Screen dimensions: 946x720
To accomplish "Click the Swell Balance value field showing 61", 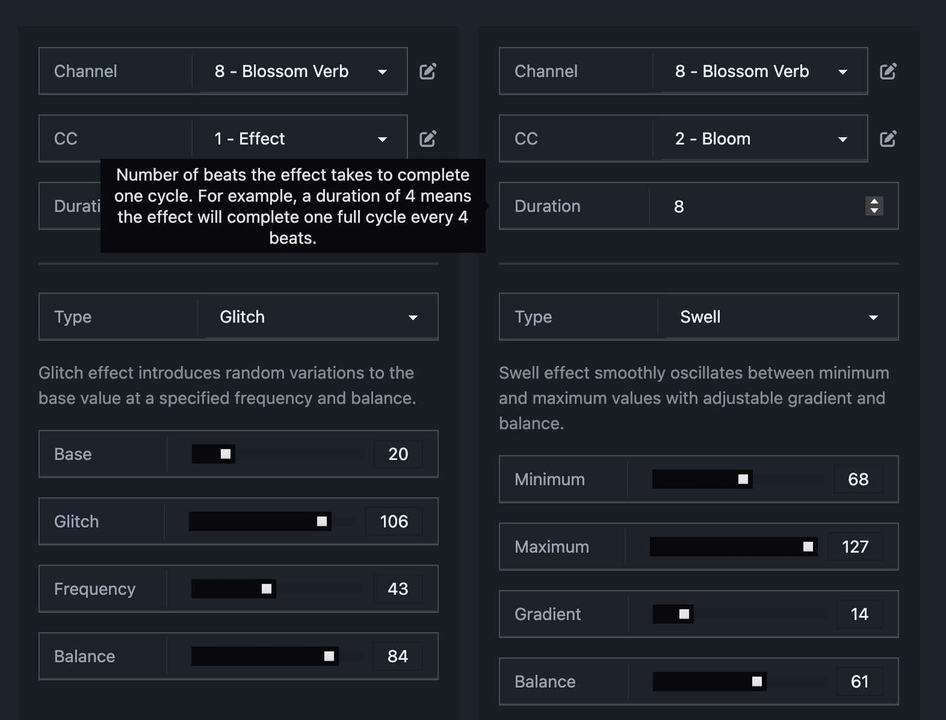I will click(859, 682).
